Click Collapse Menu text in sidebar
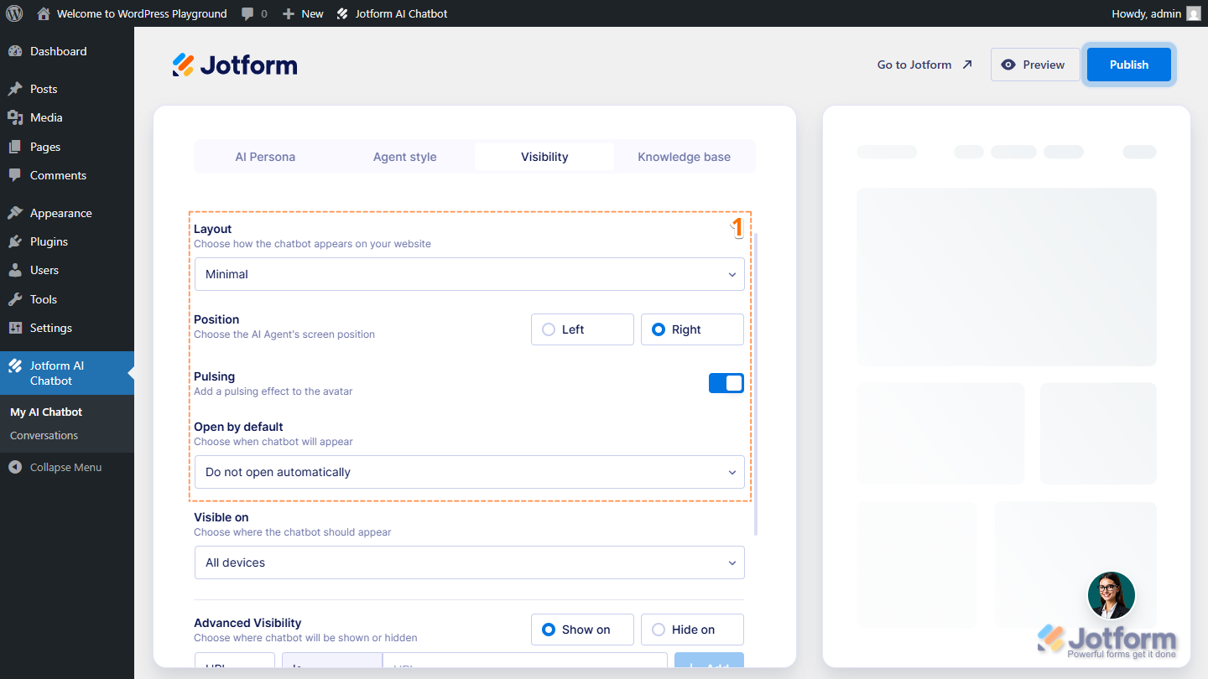This screenshot has height=679, width=1208. pos(65,467)
